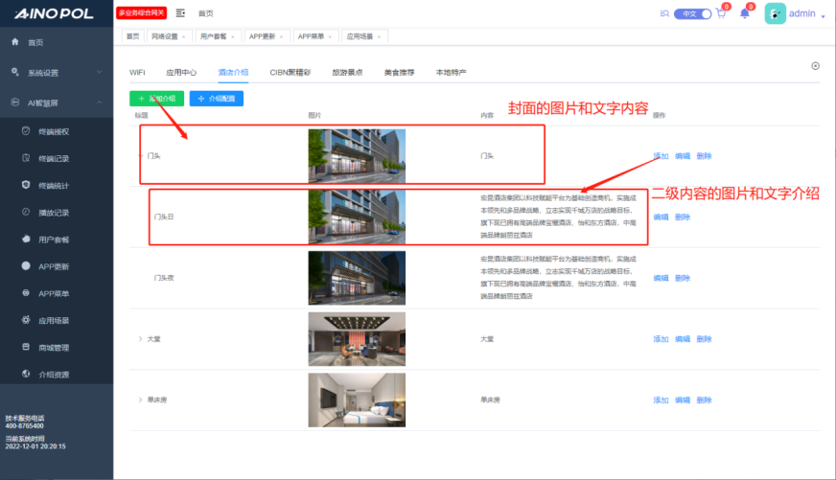The width and height of the screenshot is (836, 480).
Task: Click the 单床房 bedroom thumbnail image
Action: tap(356, 400)
